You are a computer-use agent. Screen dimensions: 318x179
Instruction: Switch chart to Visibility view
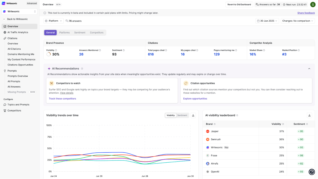171,115
